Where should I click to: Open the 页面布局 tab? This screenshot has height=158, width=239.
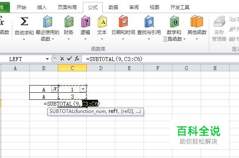coord(67,7)
